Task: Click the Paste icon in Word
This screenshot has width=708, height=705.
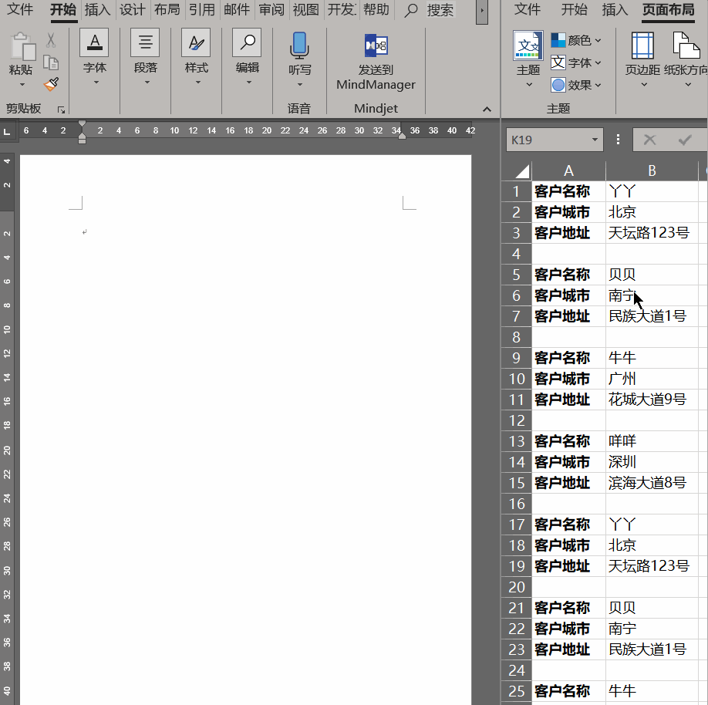Action: tap(22, 46)
